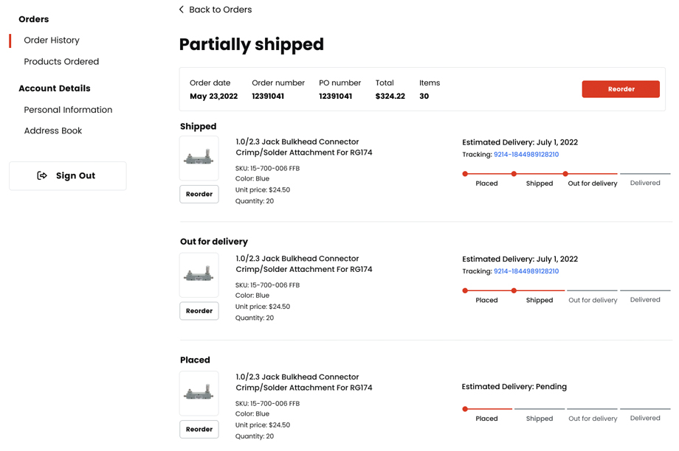This screenshot has width=679, height=451.
Task: Click the Sign Out button
Action: [x=68, y=176]
